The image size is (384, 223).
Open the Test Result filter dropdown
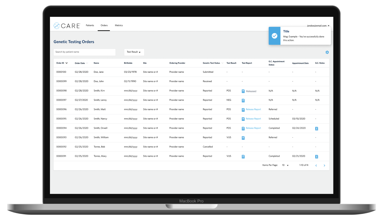pos(134,52)
